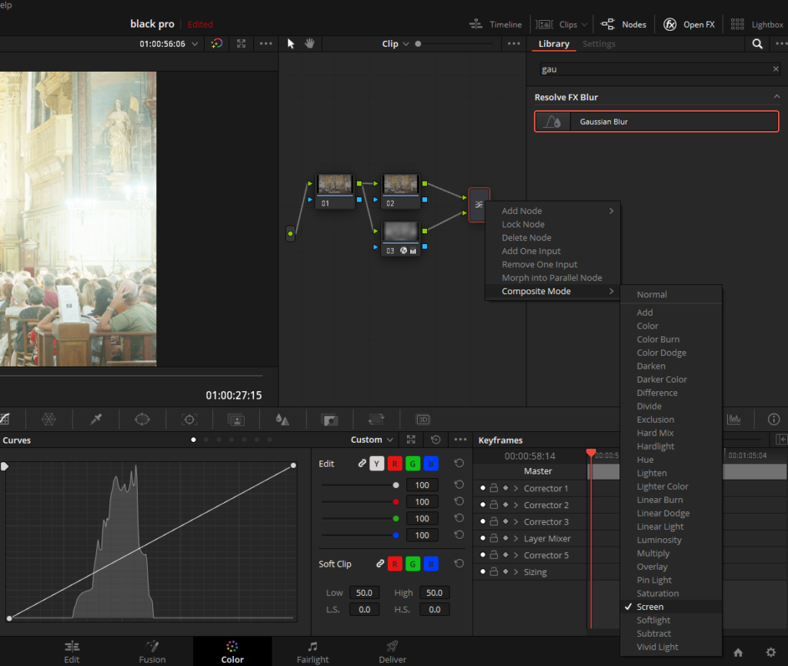The height and width of the screenshot is (666, 788).
Task: Open the Magic Mask palette
Action: 235,419
